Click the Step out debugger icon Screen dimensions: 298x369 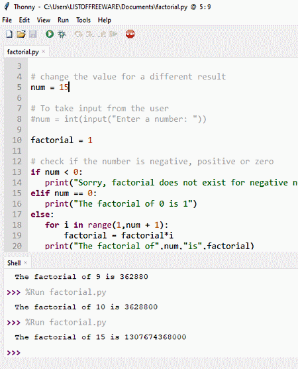point(102,34)
